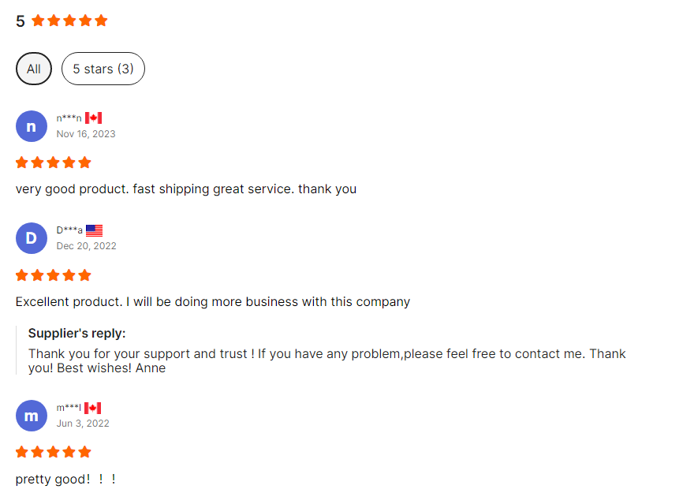This screenshot has height=489, width=694.
Task: Click the 'm' user avatar circle
Action: (32, 416)
